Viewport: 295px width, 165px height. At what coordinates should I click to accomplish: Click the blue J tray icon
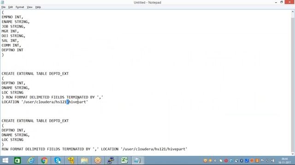(247, 161)
